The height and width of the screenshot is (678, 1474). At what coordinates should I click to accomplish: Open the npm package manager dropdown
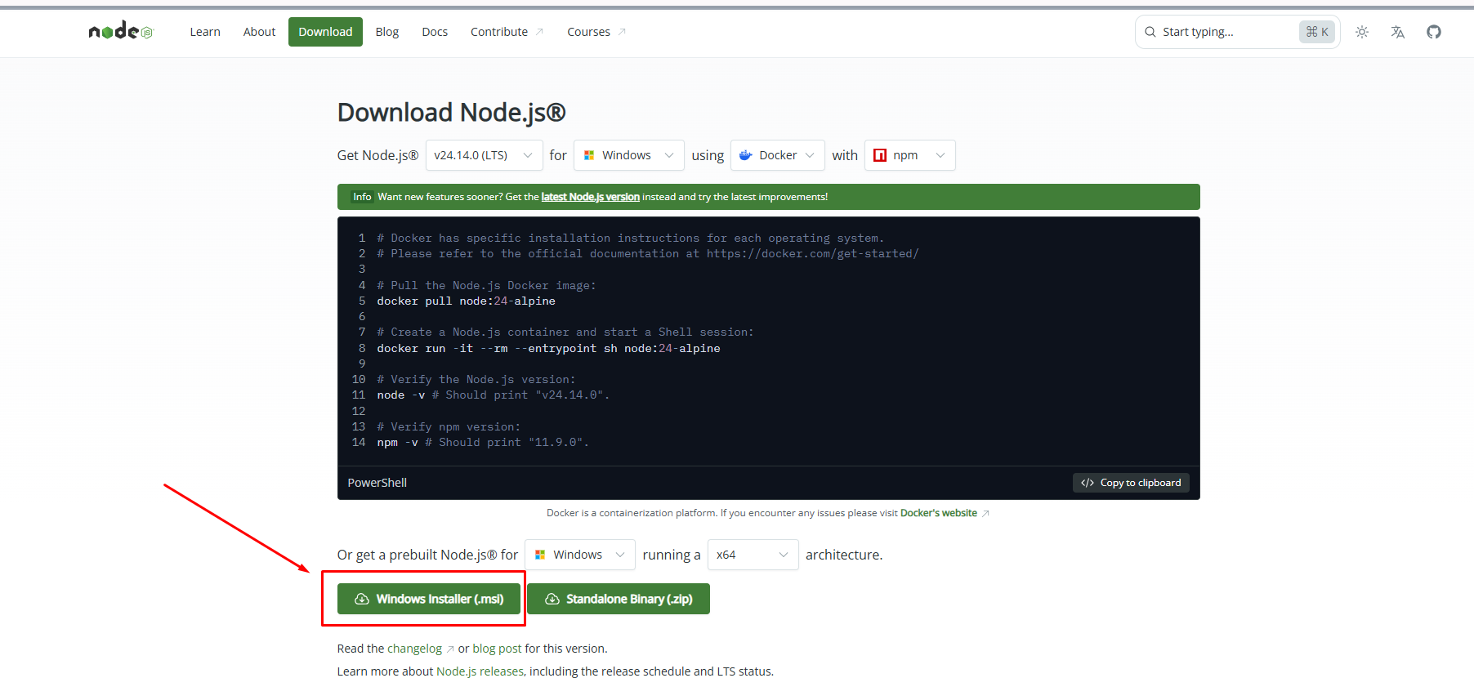click(909, 155)
